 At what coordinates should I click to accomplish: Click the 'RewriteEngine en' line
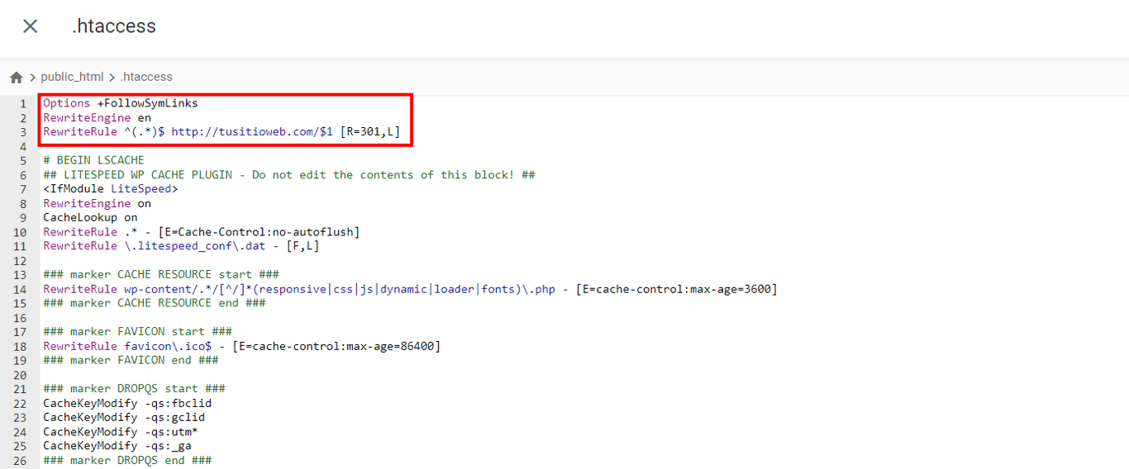(x=98, y=117)
